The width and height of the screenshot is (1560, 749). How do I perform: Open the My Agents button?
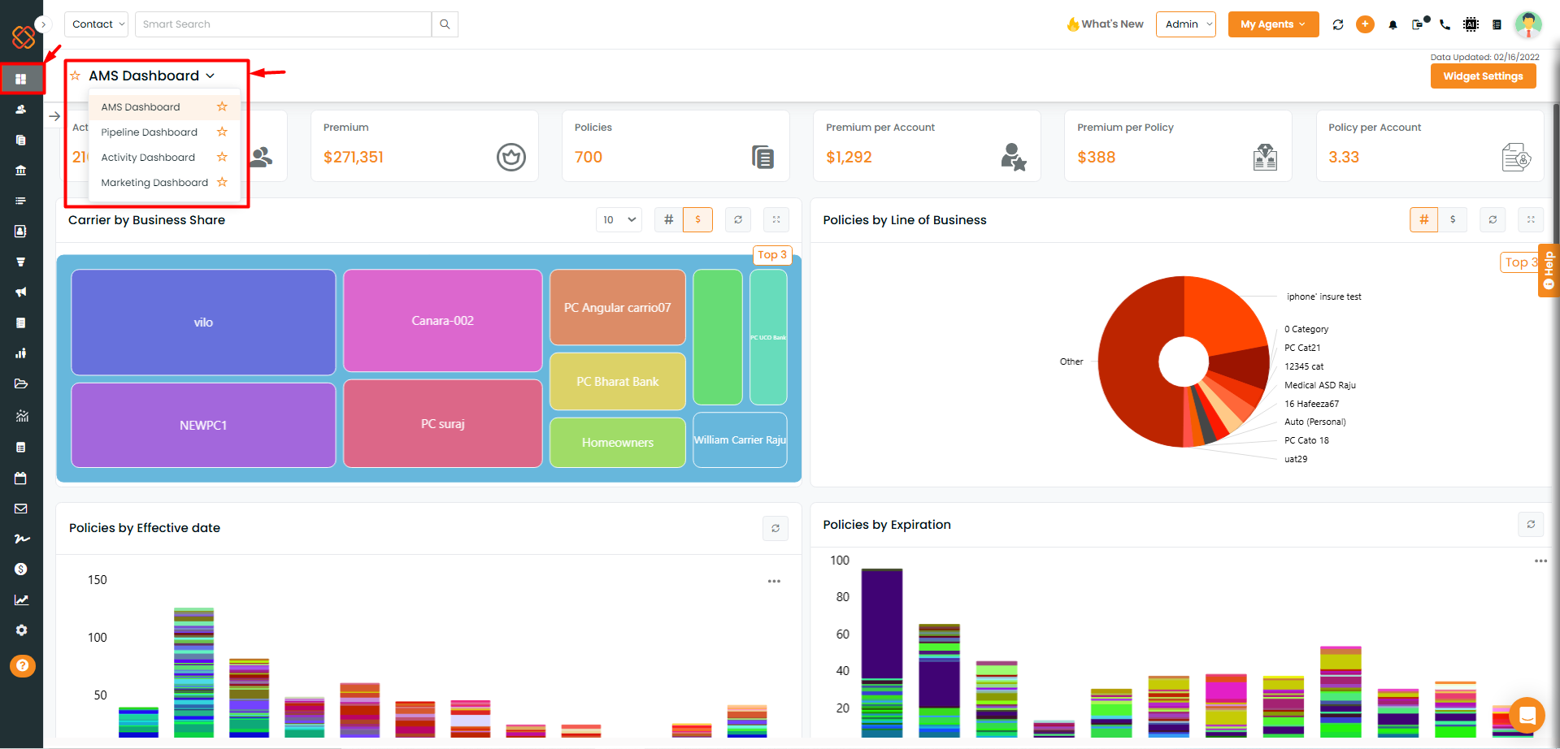point(1272,24)
